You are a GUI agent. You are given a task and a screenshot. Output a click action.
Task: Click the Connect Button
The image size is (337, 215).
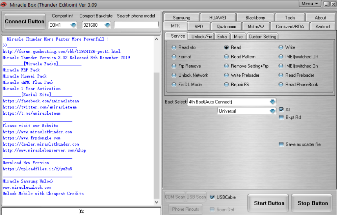25,21
